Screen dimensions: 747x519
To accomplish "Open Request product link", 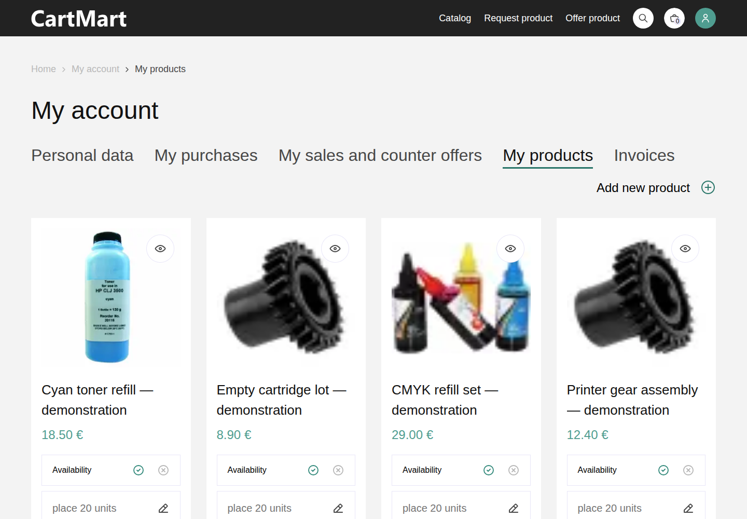I will [518, 18].
